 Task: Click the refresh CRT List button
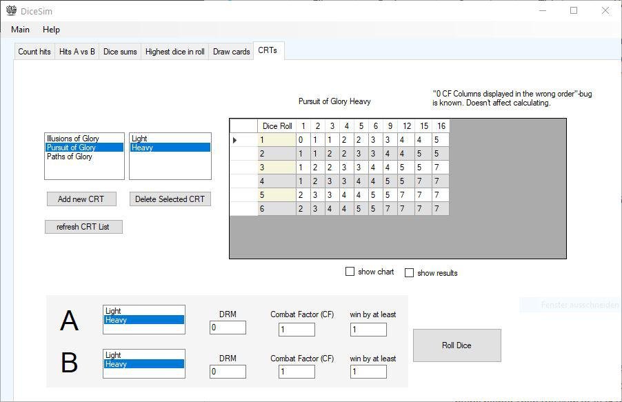[x=83, y=227]
